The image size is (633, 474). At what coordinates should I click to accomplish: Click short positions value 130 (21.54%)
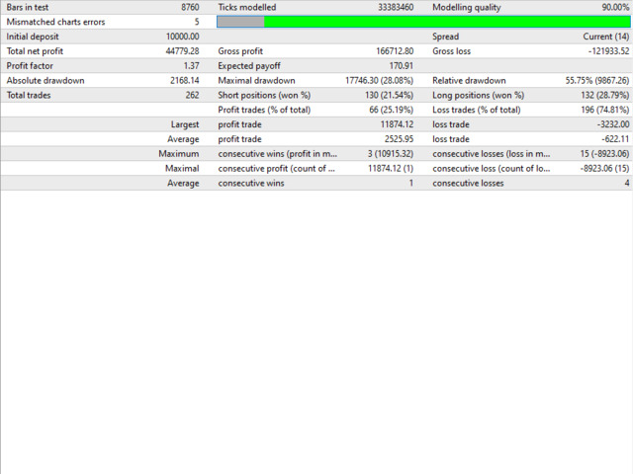(x=389, y=95)
